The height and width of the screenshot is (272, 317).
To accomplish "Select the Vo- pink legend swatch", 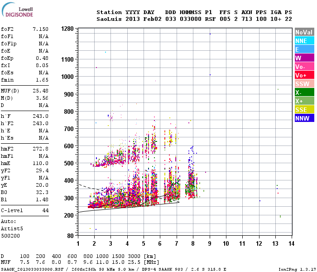I will (304, 67).
